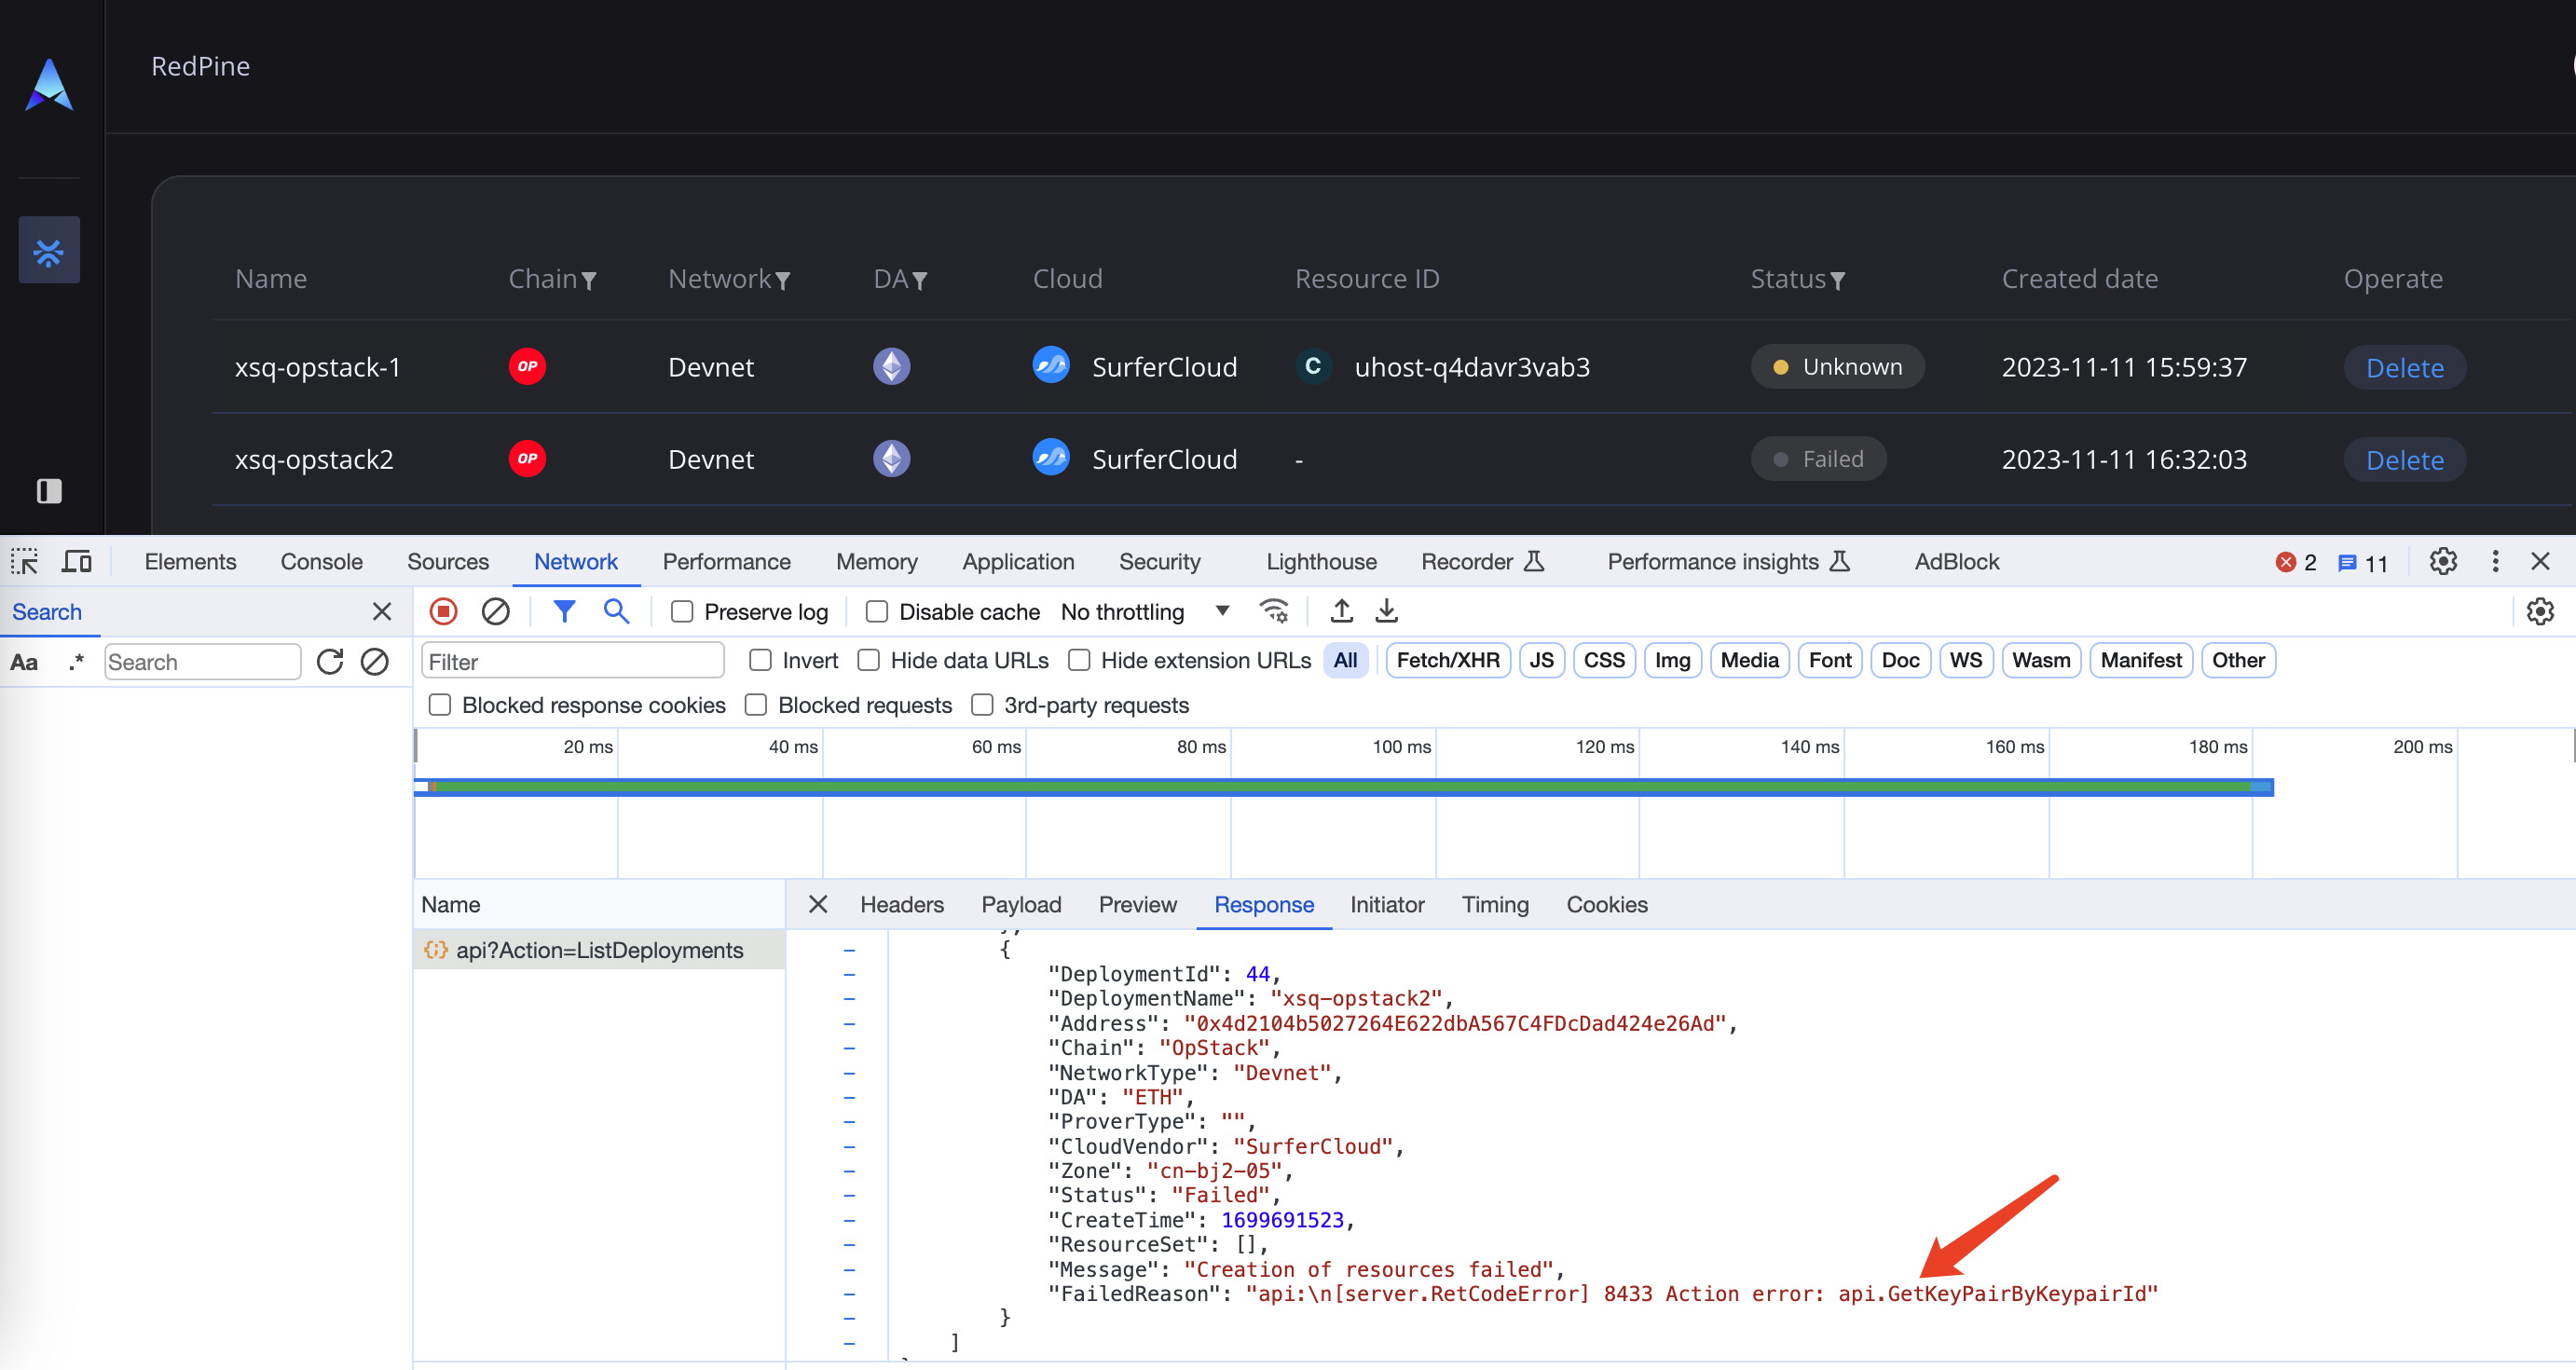The width and height of the screenshot is (2576, 1370).
Task: Open the Status column filter
Action: 1837,281
